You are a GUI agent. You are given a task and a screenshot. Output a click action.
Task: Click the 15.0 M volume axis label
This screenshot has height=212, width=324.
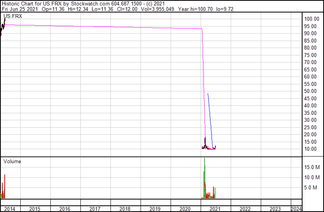[312, 167]
